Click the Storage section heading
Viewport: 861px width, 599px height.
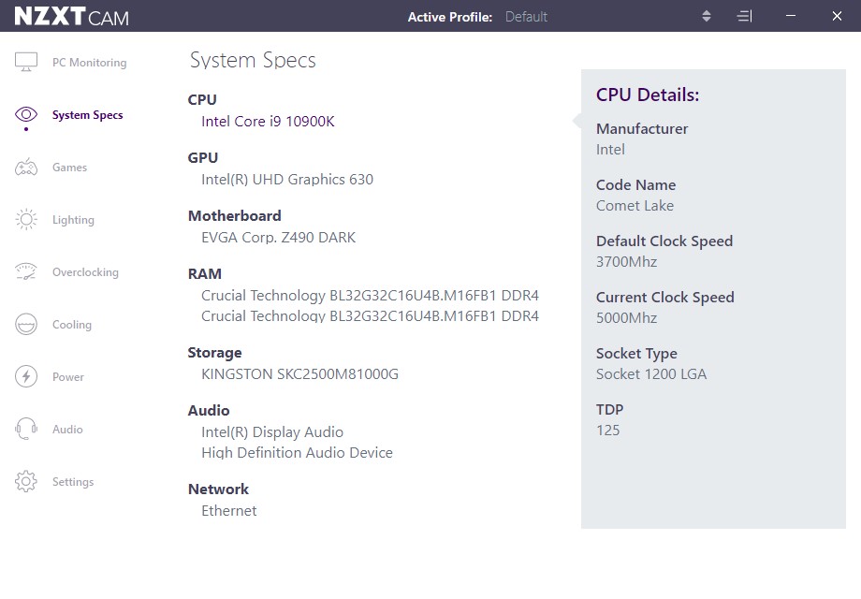pos(214,353)
